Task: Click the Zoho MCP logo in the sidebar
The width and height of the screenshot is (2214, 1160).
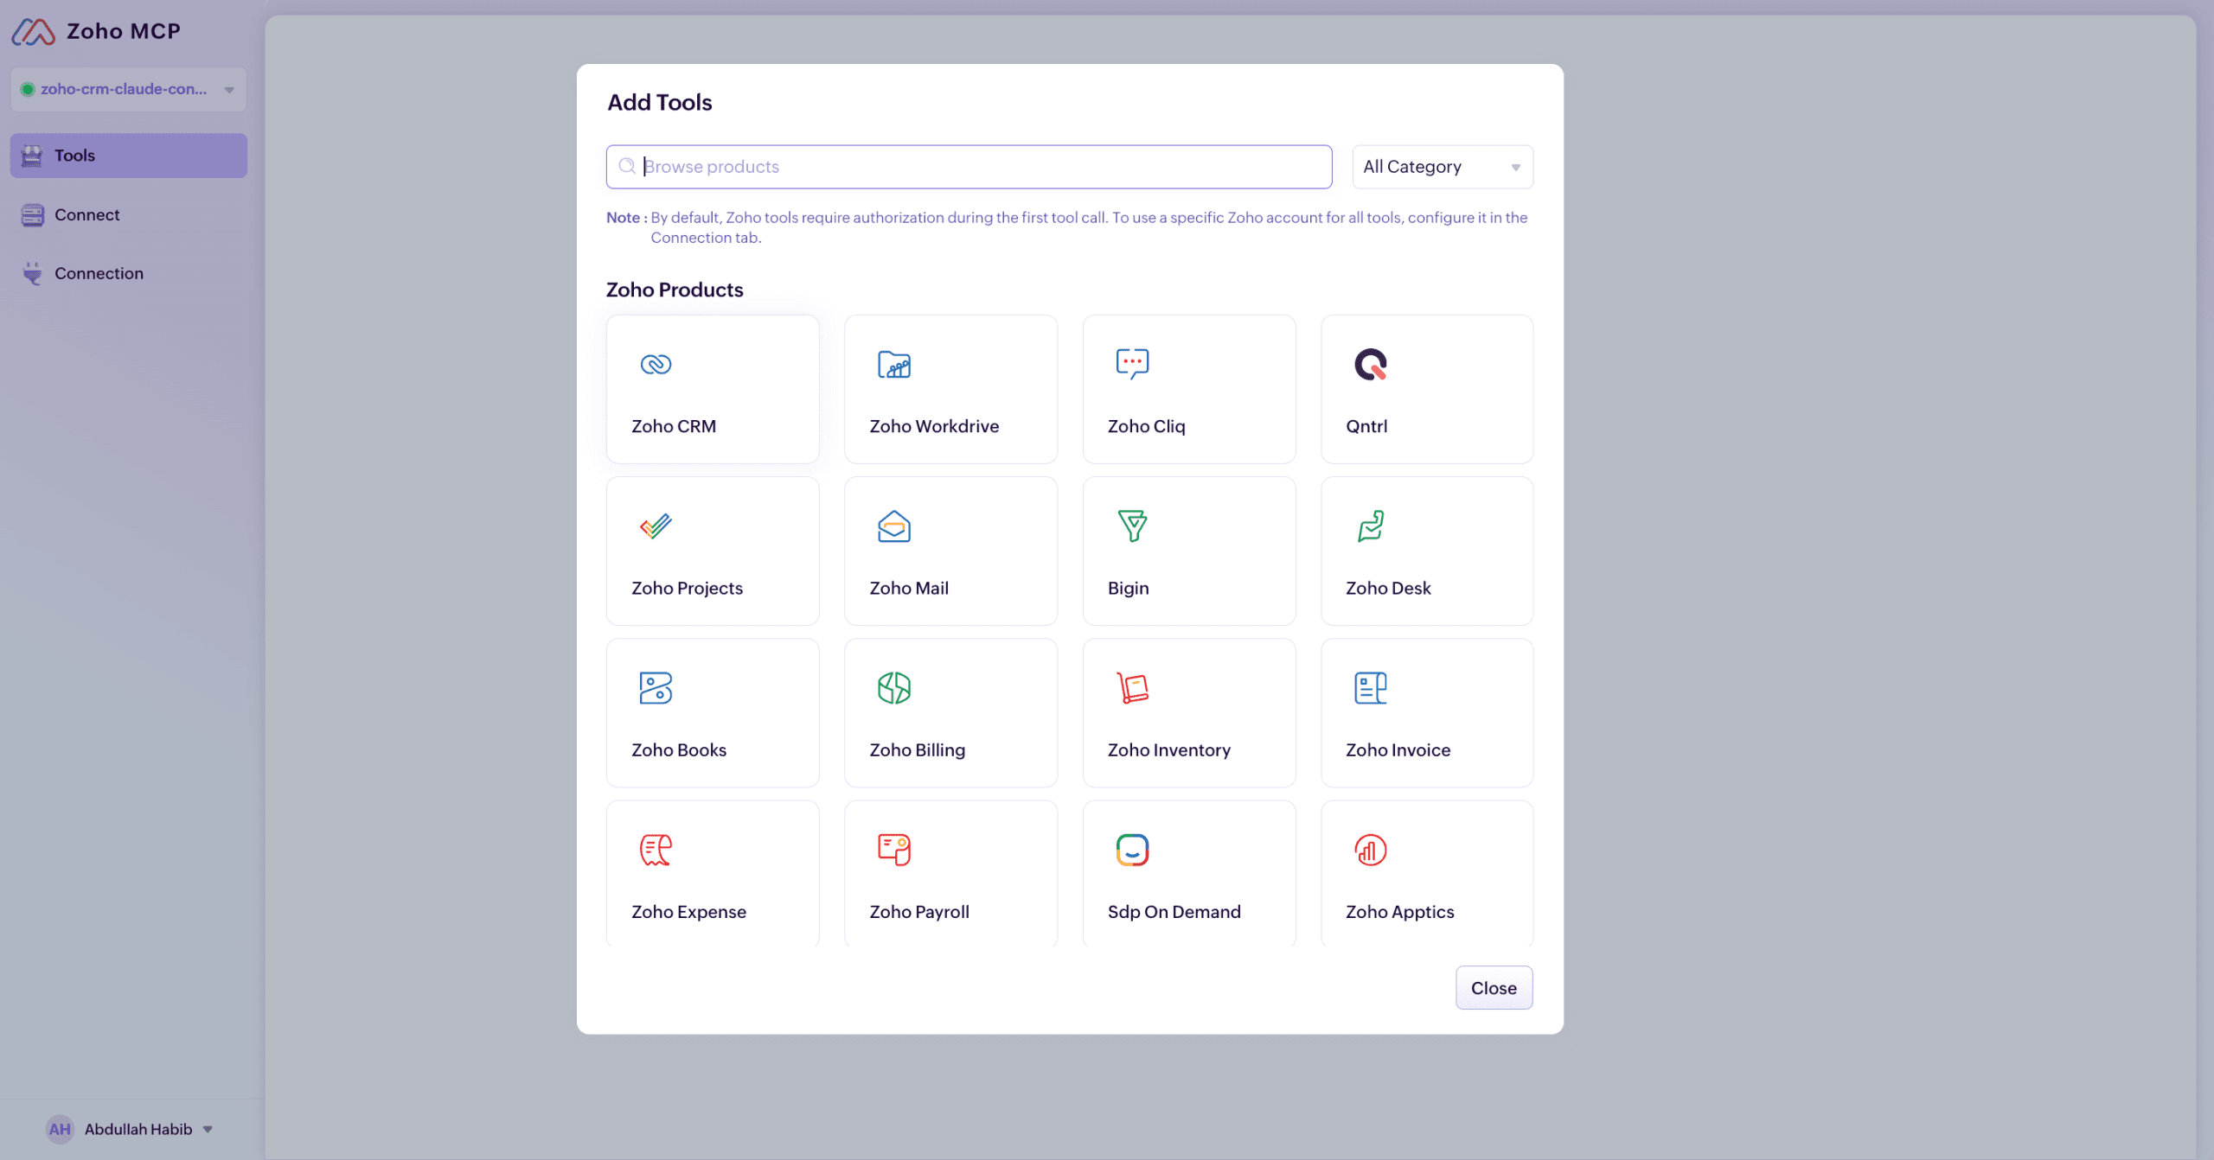Action: pyautogui.click(x=97, y=31)
